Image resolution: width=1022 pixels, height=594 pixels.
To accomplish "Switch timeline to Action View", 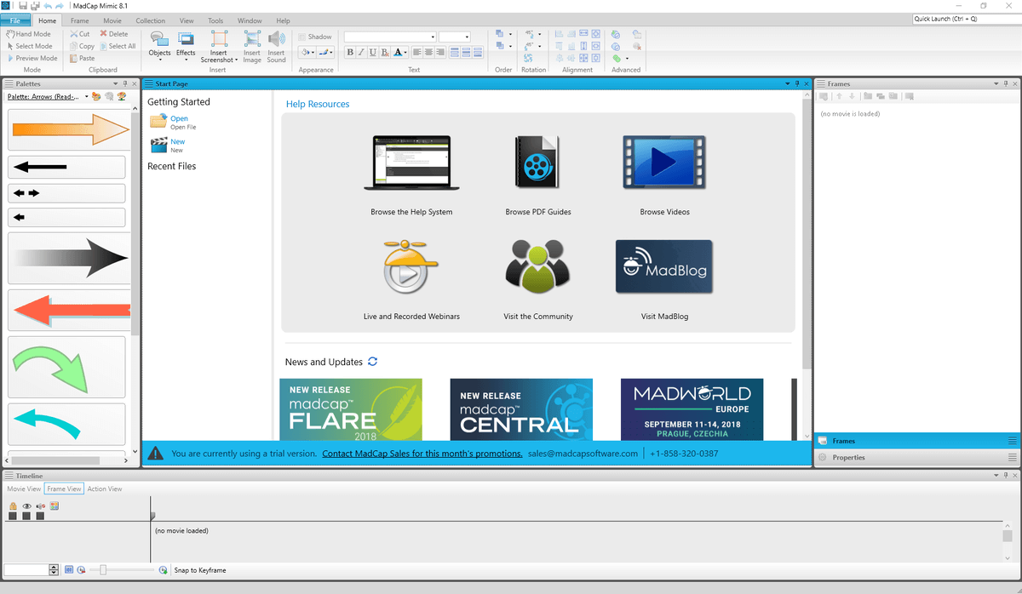I will coord(105,489).
